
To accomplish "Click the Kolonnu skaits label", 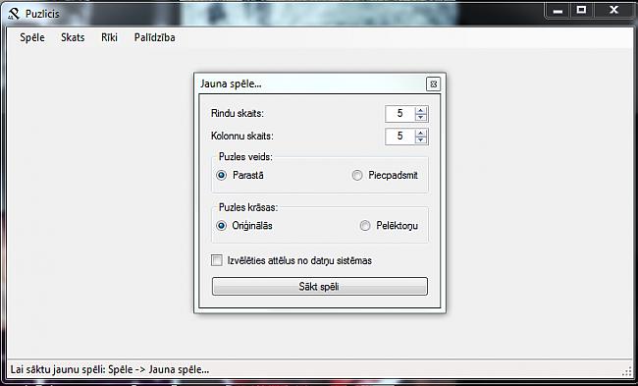I will 242,136.
